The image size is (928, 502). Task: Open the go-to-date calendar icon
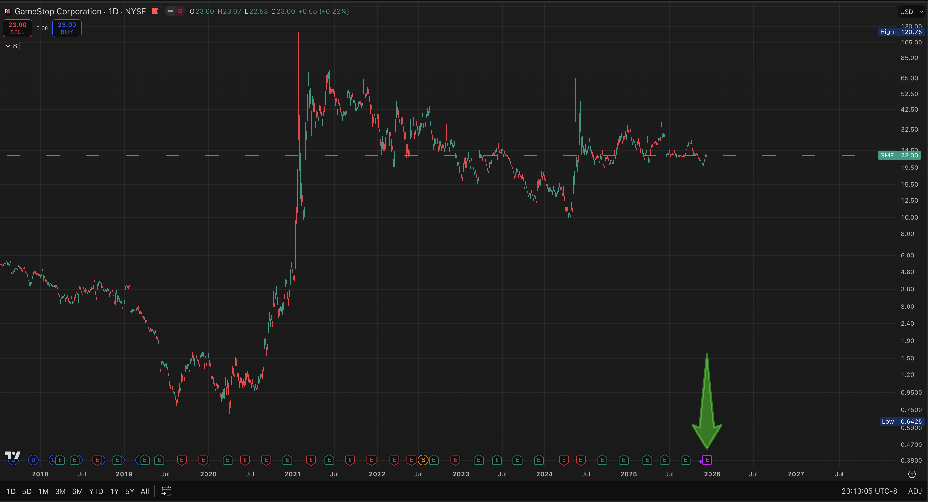[166, 491]
